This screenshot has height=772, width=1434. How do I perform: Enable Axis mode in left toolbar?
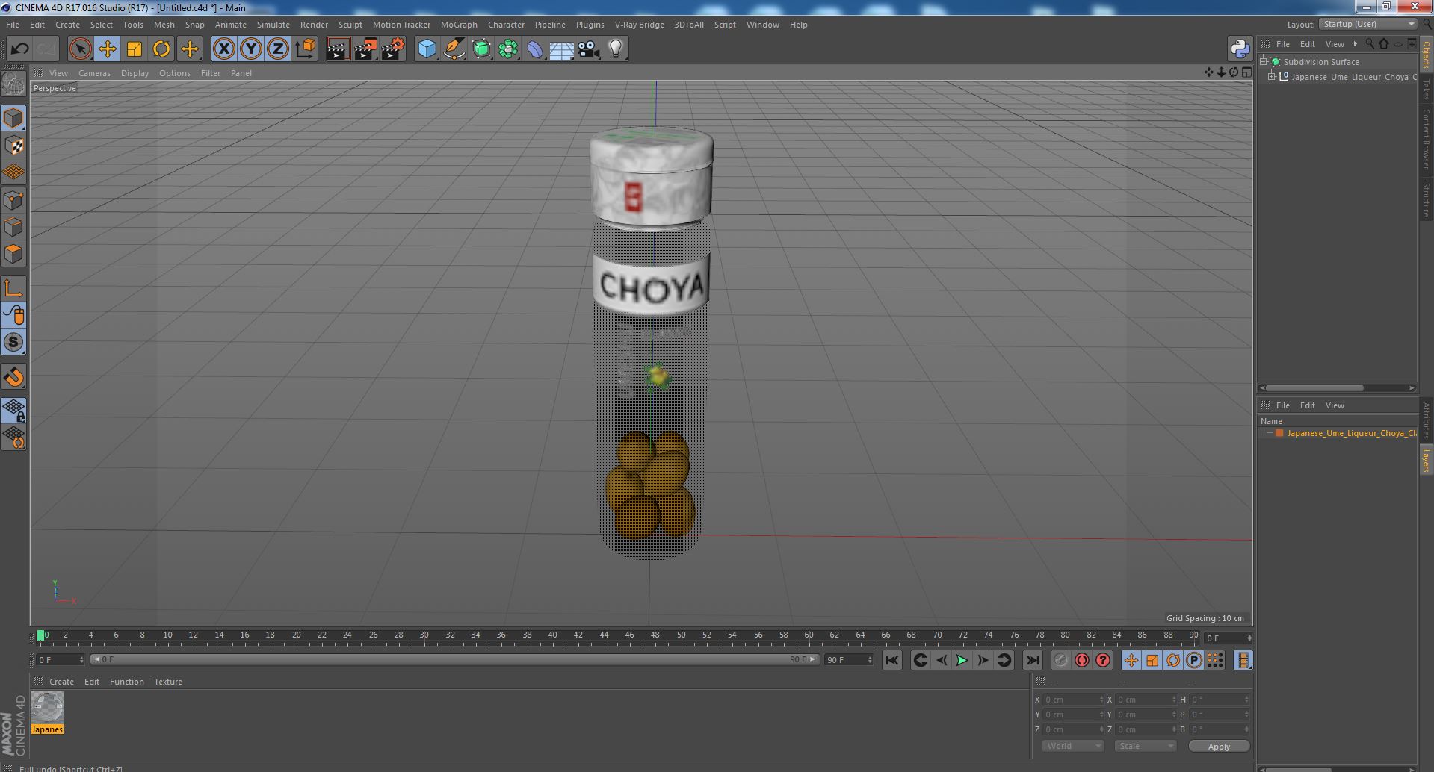coord(13,288)
